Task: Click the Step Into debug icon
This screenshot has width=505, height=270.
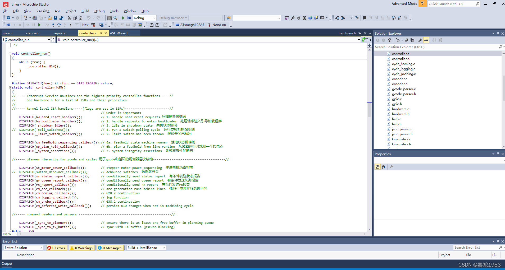Action: [53, 25]
